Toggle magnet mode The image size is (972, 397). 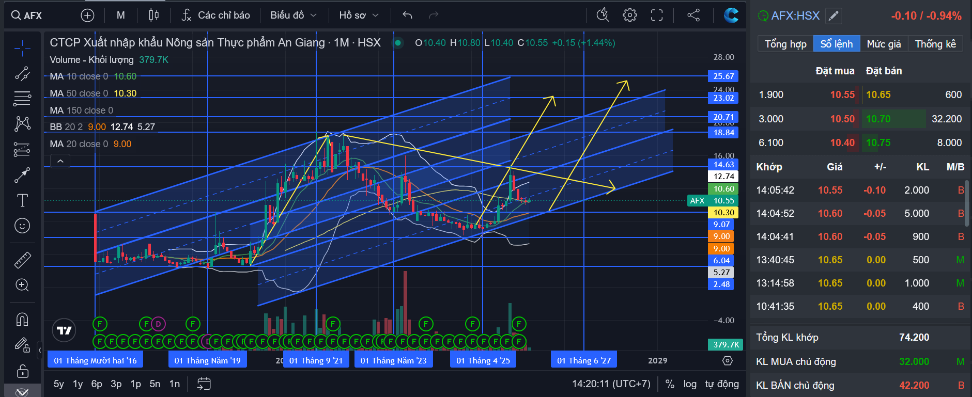pyautogui.click(x=22, y=320)
